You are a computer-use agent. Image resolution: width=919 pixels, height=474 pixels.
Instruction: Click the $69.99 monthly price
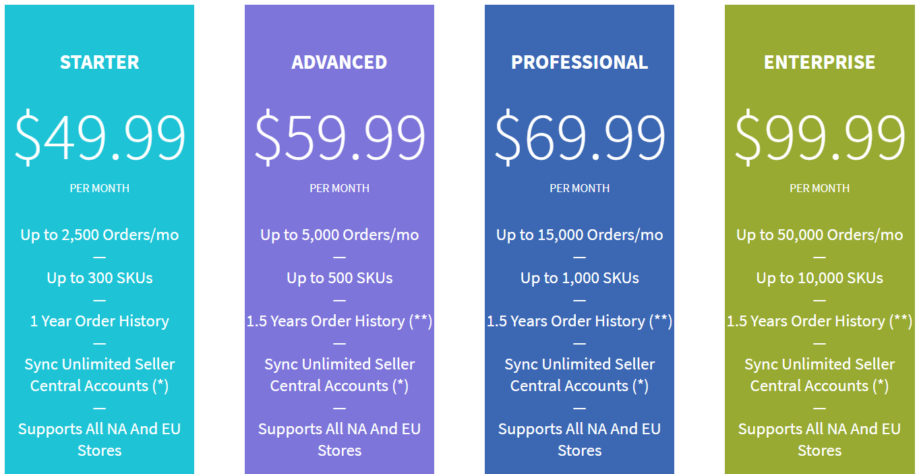click(x=579, y=138)
